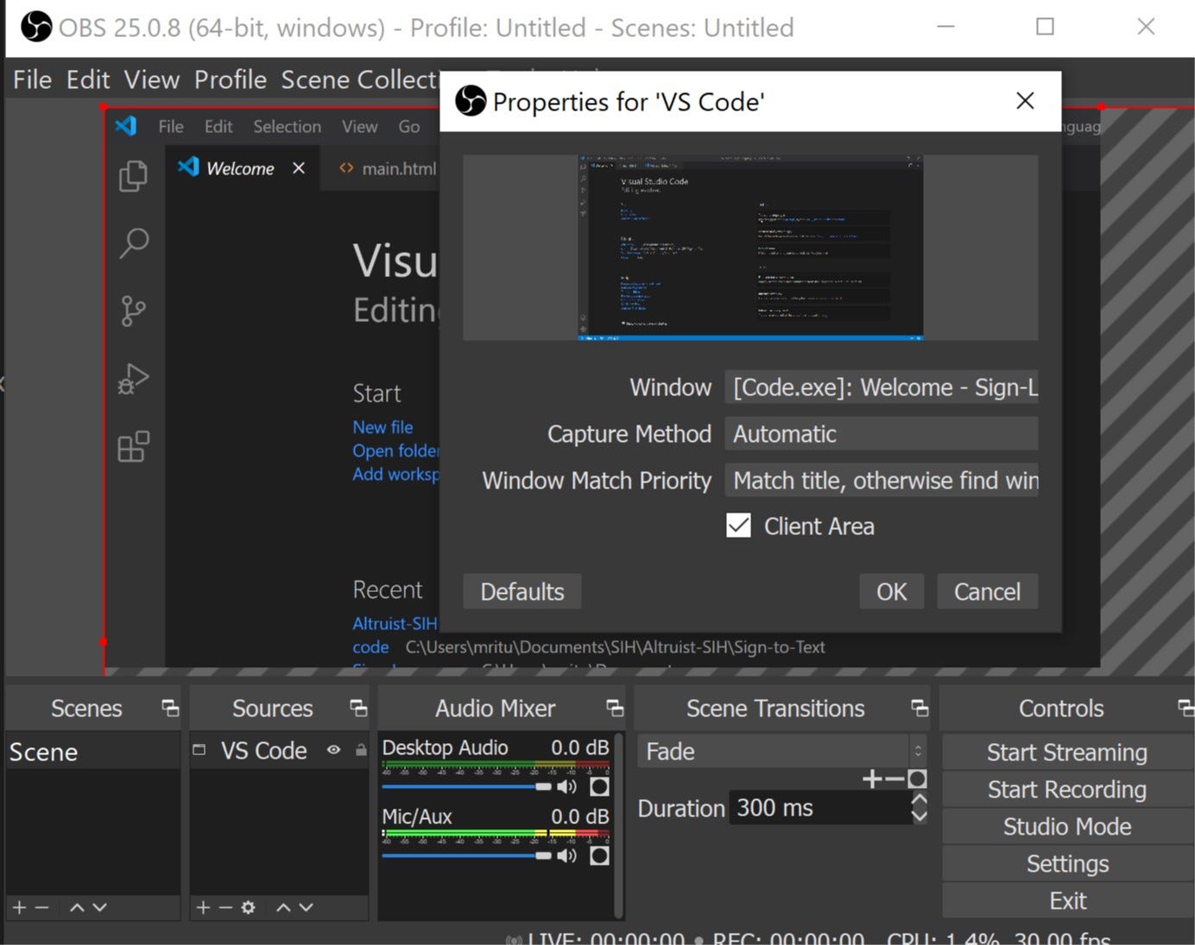Image resolution: width=1195 pixels, height=945 pixels.
Task: Open Run and Debug icon in VS Code
Action: tap(133, 378)
